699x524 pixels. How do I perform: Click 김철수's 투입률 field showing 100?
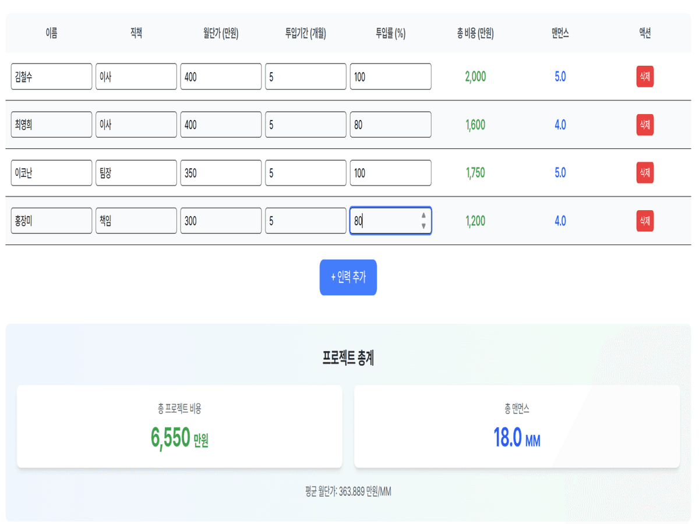pos(390,77)
